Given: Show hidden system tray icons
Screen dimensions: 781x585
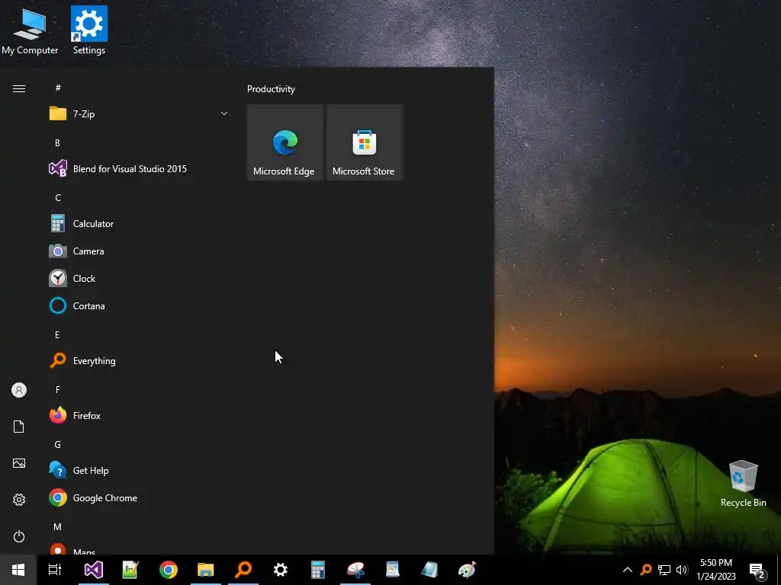Looking at the screenshot, I should (628, 570).
